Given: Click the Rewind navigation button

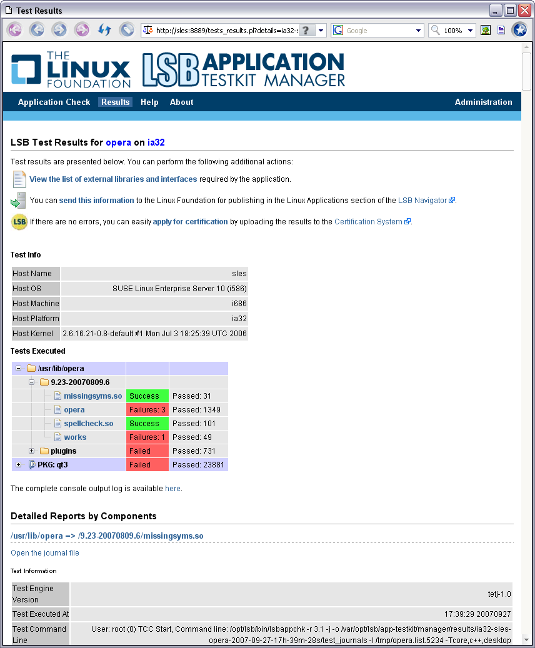Looking at the screenshot, I should (x=14, y=30).
